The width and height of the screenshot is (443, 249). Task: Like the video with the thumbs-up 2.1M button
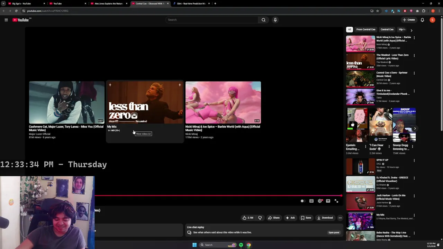[247, 218]
